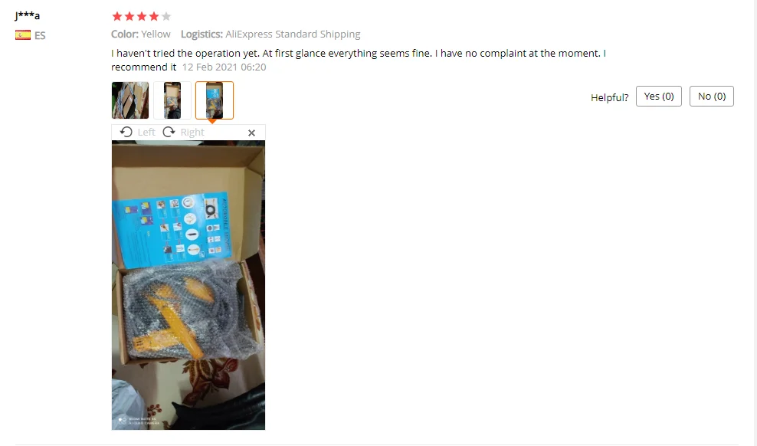Screen dimensions: 757x446
Task: Click the rotate left arrow icon
Action: (126, 133)
